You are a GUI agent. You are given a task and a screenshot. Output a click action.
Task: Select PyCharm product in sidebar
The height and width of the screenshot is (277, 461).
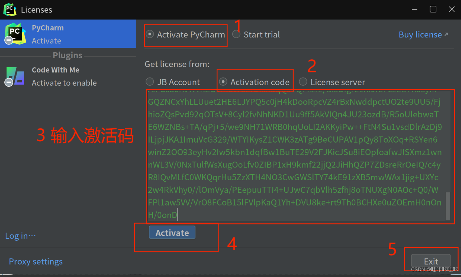[68, 34]
